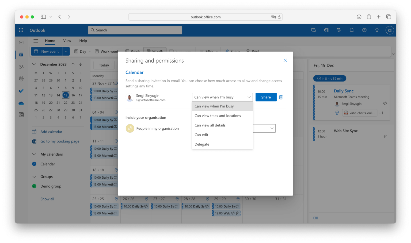Open OneDrive from the left sidebar
Image resolution: width=411 pixels, height=243 pixels.
(x=21, y=103)
